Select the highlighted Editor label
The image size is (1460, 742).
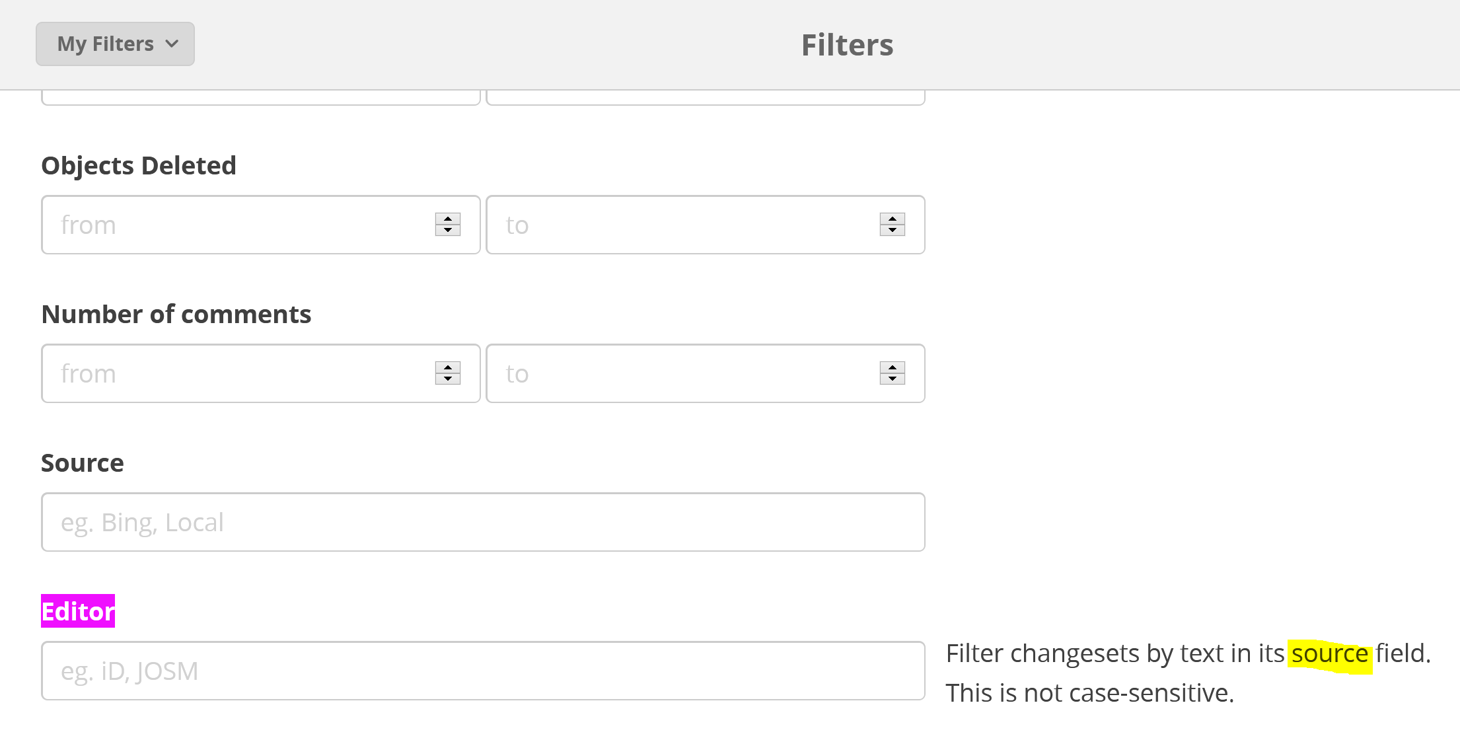[x=77, y=612]
